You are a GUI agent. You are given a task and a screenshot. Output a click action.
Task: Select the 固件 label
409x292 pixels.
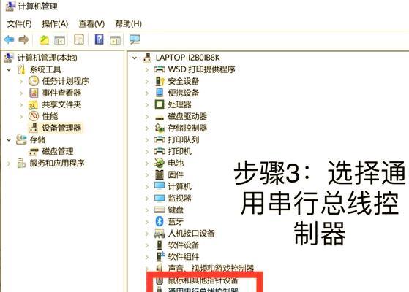pyautogui.click(x=176, y=174)
